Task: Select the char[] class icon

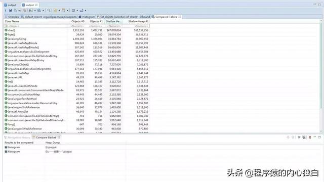Action: click(6, 30)
